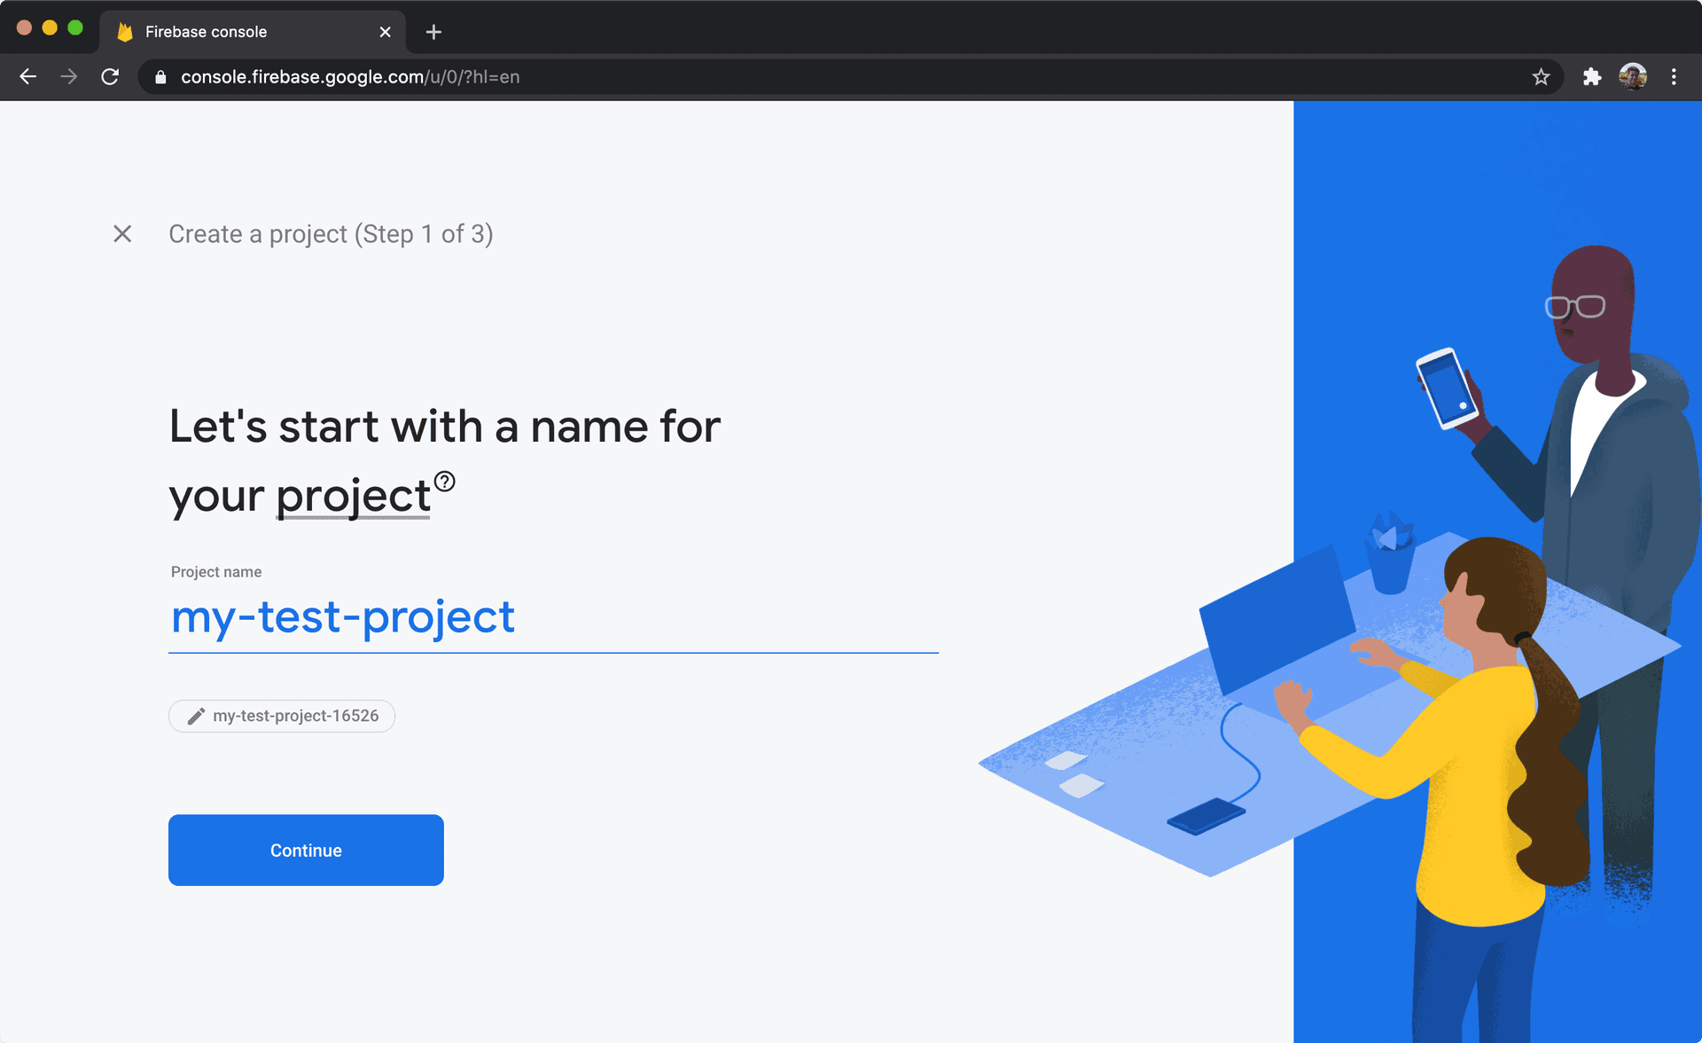Viewport: 1702px width, 1043px height.
Task: Bookmark this page with the star icon
Action: pyautogui.click(x=1541, y=77)
